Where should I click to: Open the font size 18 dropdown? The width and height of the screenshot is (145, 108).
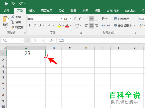70,19
